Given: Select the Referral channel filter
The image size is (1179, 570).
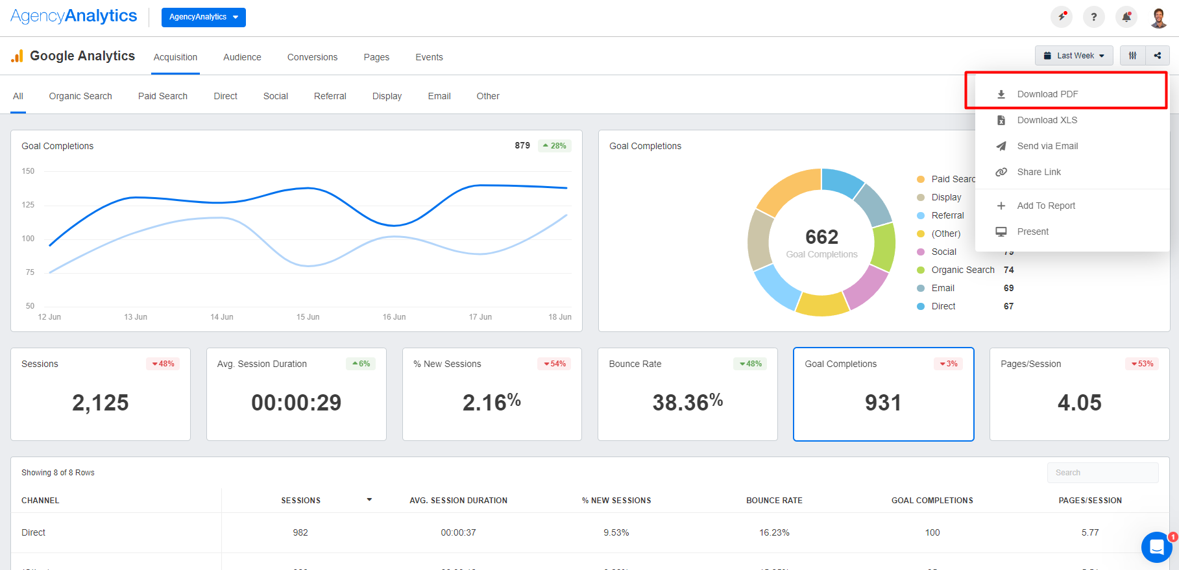Looking at the screenshot, I should click(x=330, y=96).
